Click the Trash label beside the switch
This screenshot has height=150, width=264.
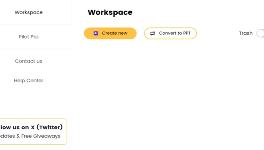coord(246,33)
